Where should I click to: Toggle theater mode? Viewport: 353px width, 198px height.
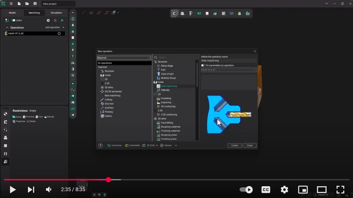click(x=322, y=190)
